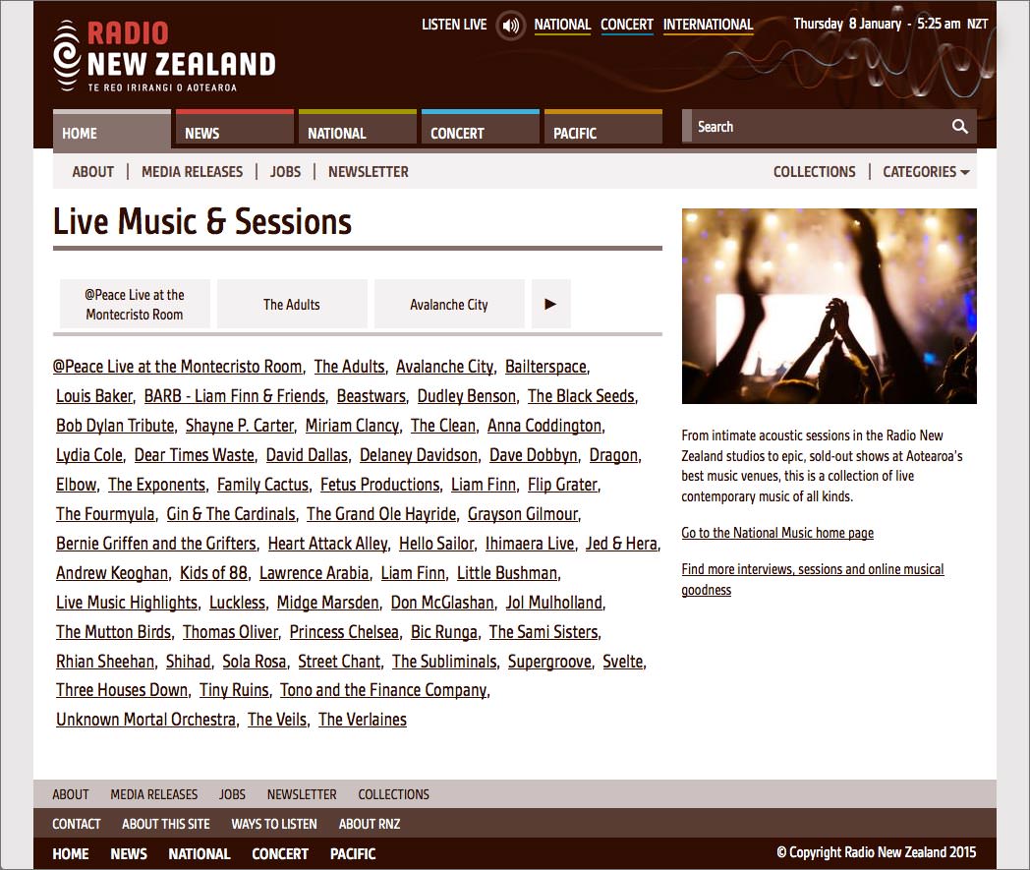
Task: Open the Dear Times Waste link
Action: click(195, 455)
